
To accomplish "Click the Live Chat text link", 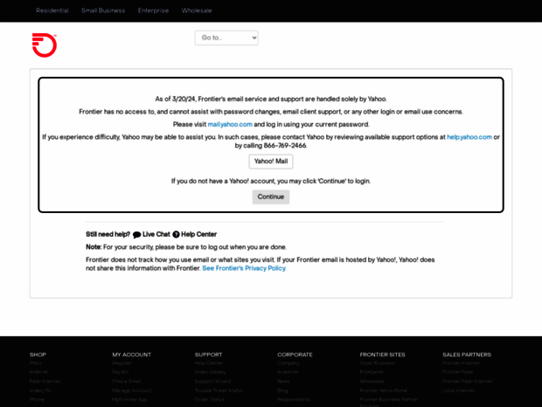I will point(156,234).
